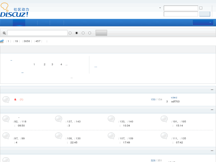
Task: Open forum icon in the 326 / 351 row
Action: [x=6, y=160]
